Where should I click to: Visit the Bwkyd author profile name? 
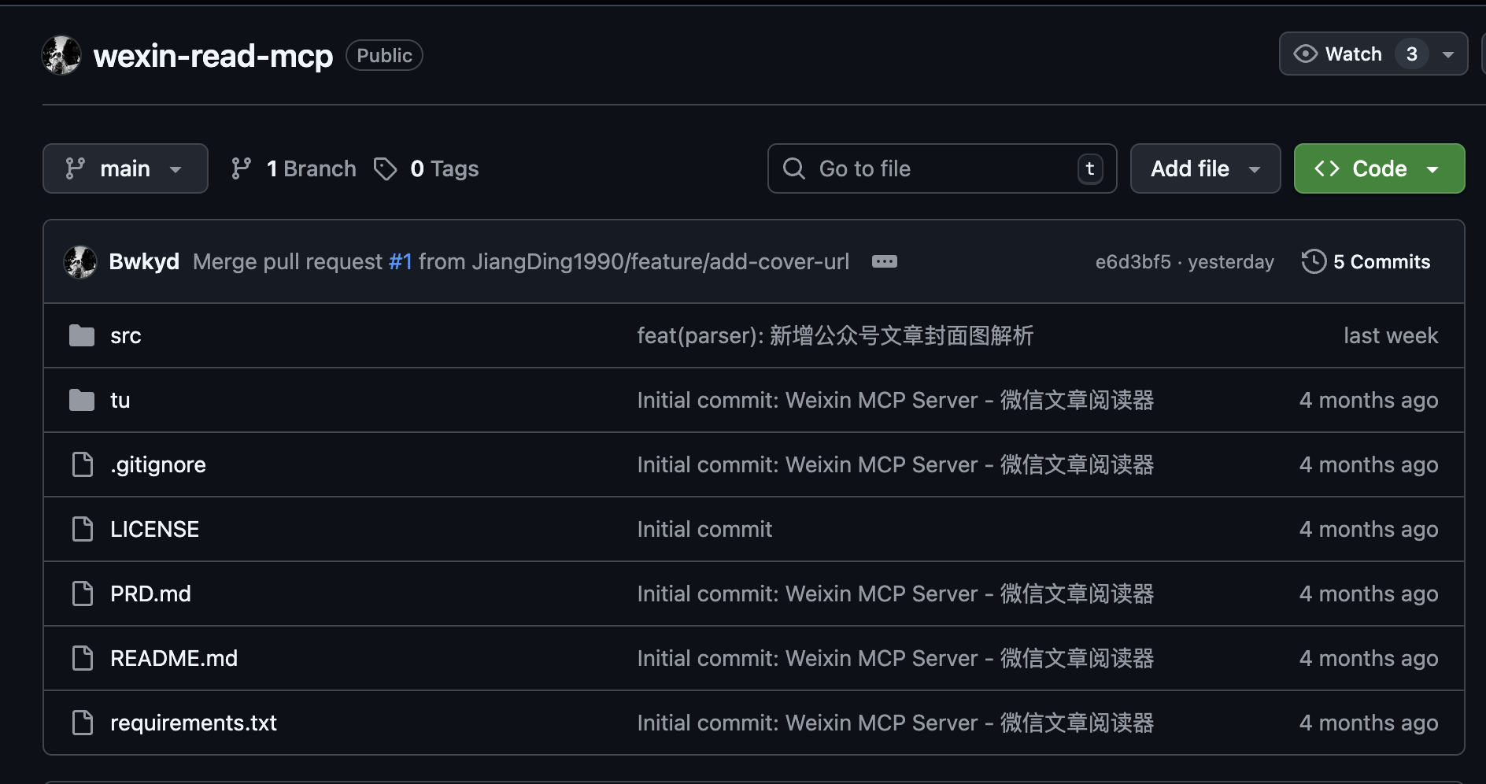coord(144,261)
